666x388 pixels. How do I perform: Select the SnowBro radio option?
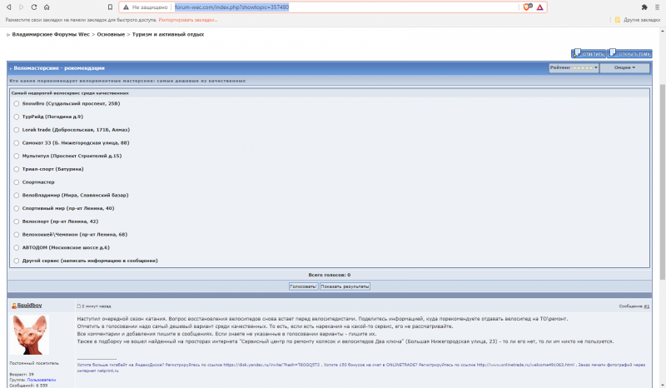point(17,104)
